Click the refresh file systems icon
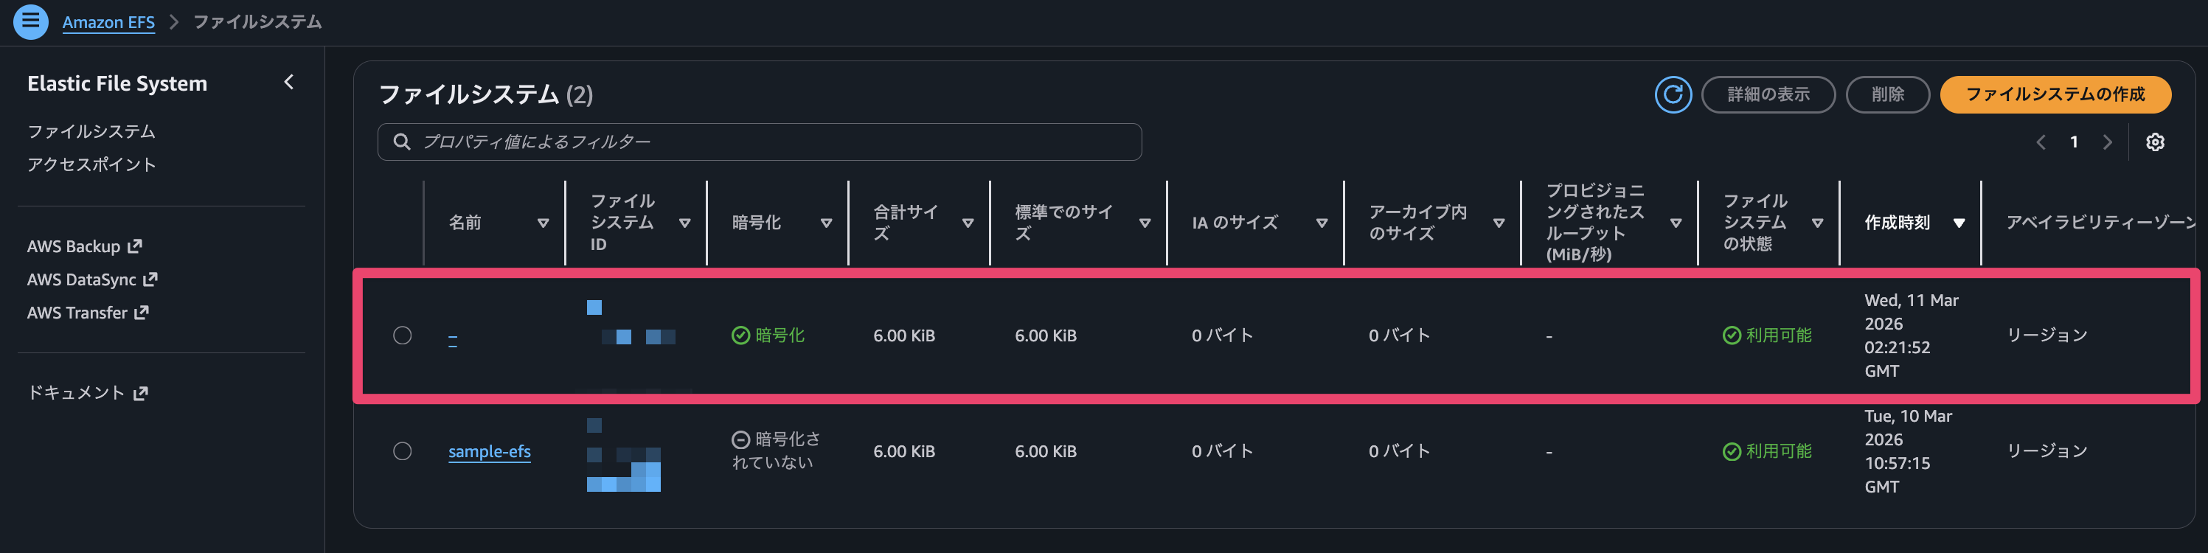The width and height of the screenshot is (2208, 553). tap(1673, 94)
